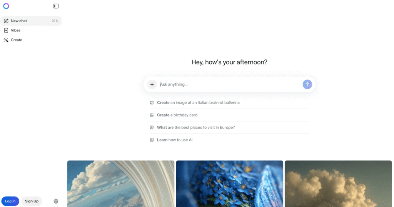Click the Vibes play icon
The image size is (394, 207).
pyautogui.click(x=6, y=30)
